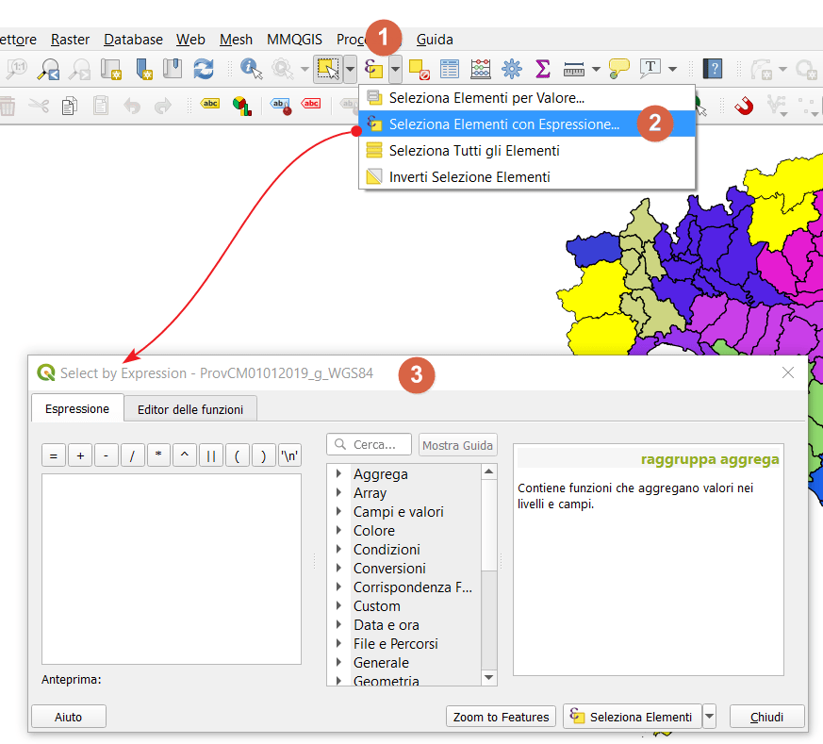The width and height of the screenshot is (823, 744).
Task: Click the Refresh map icon
Action: click(x=203, y=69)
